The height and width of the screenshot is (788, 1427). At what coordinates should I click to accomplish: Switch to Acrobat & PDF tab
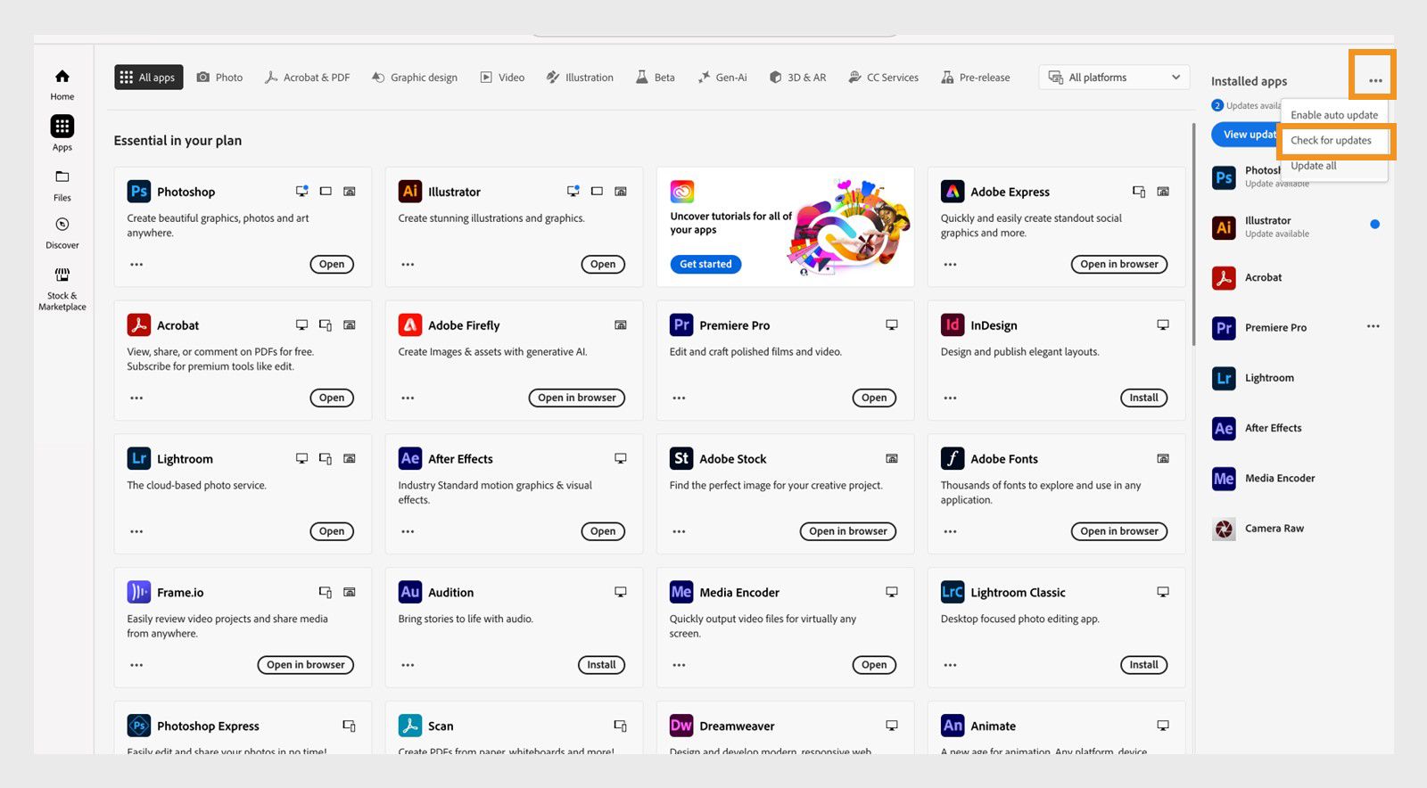(x=307, y=78)
